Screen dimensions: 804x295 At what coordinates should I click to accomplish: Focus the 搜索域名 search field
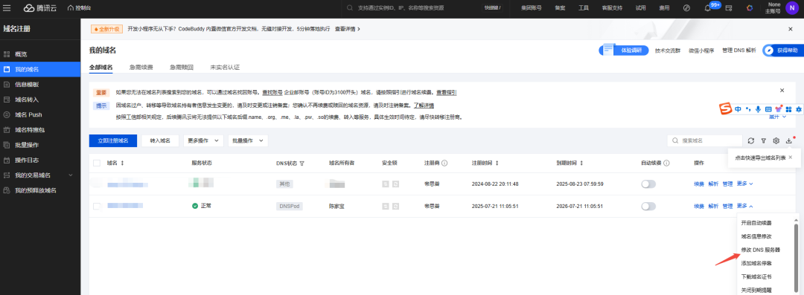[x=704, y=141]
